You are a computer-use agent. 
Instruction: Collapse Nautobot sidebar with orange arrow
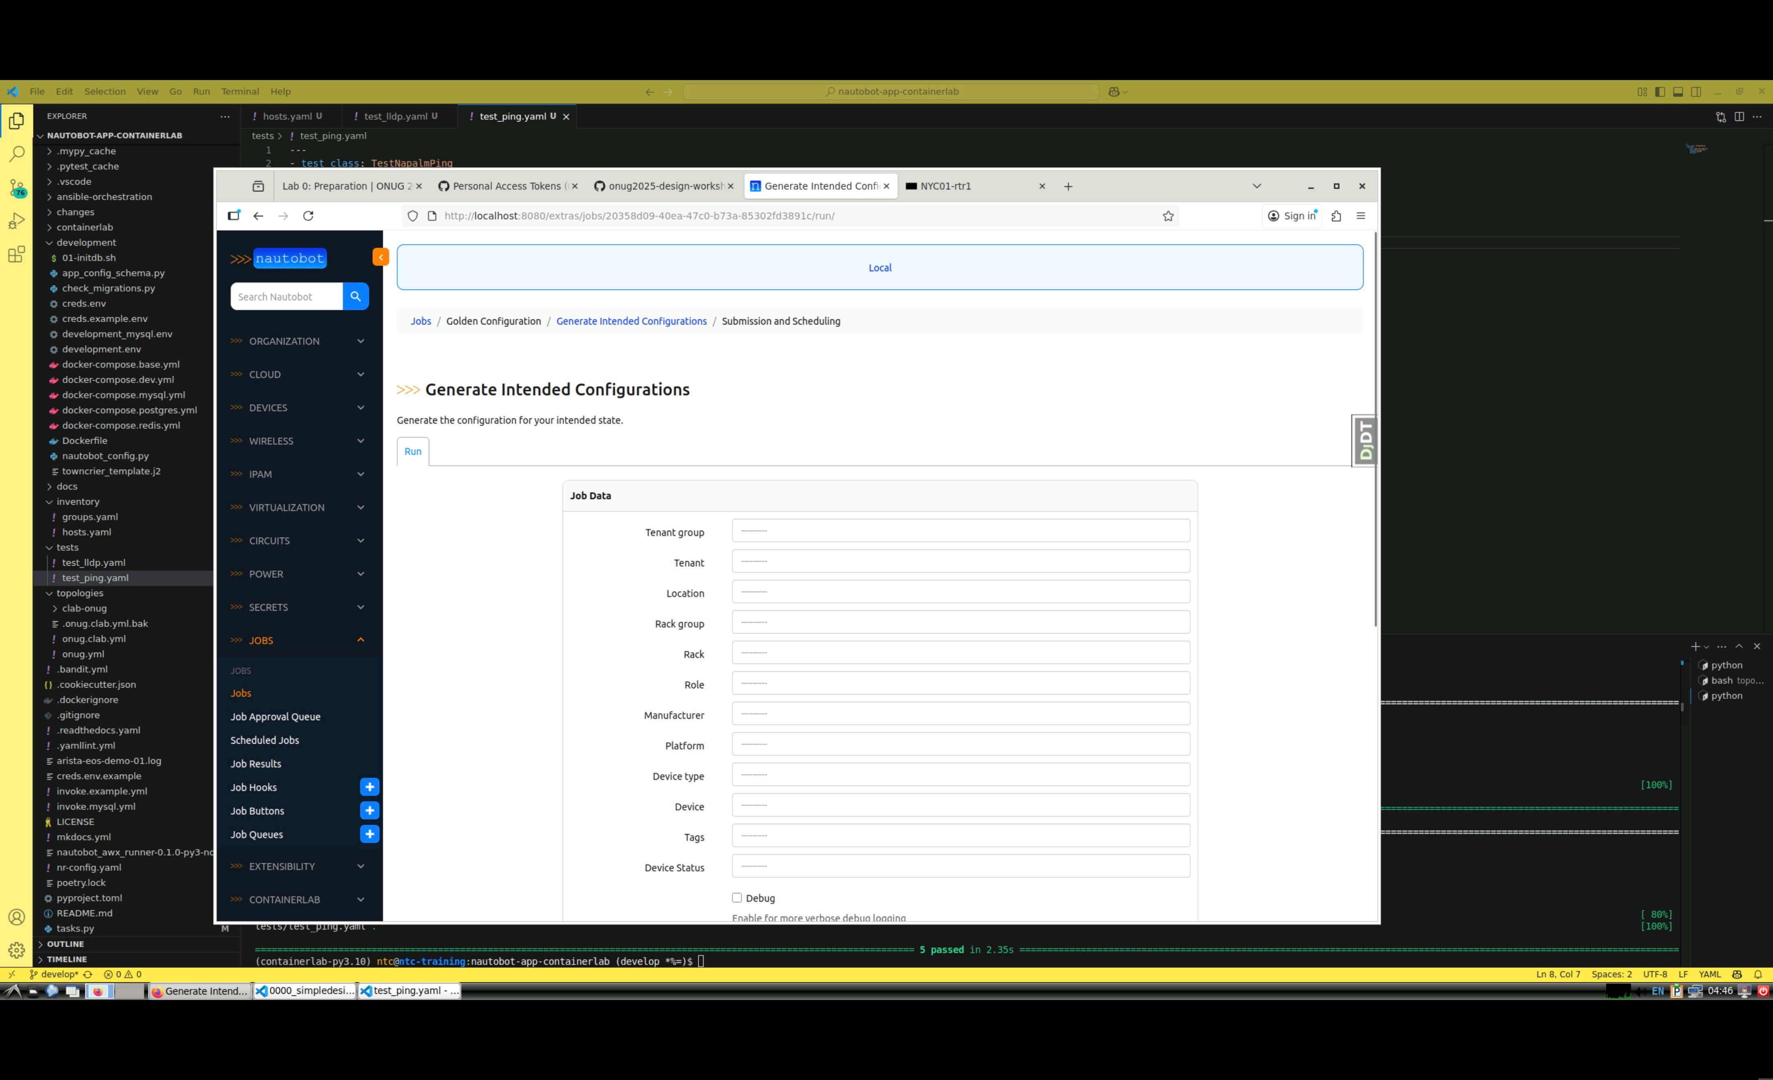pyautogui.click(x=380, y=257)
